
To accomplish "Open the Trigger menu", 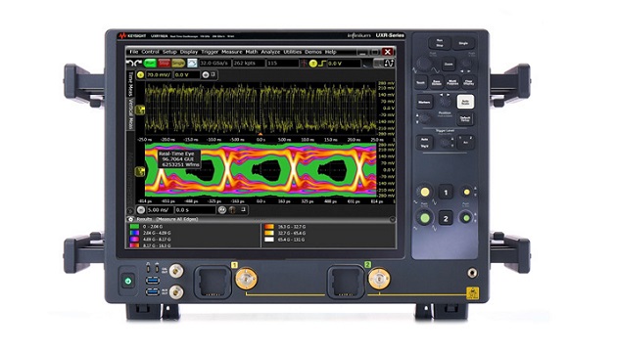I will (x=210, y=52).
